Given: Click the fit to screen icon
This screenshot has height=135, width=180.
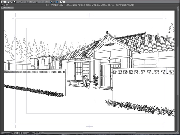Looking at the screenshot, I should (20, 133).
